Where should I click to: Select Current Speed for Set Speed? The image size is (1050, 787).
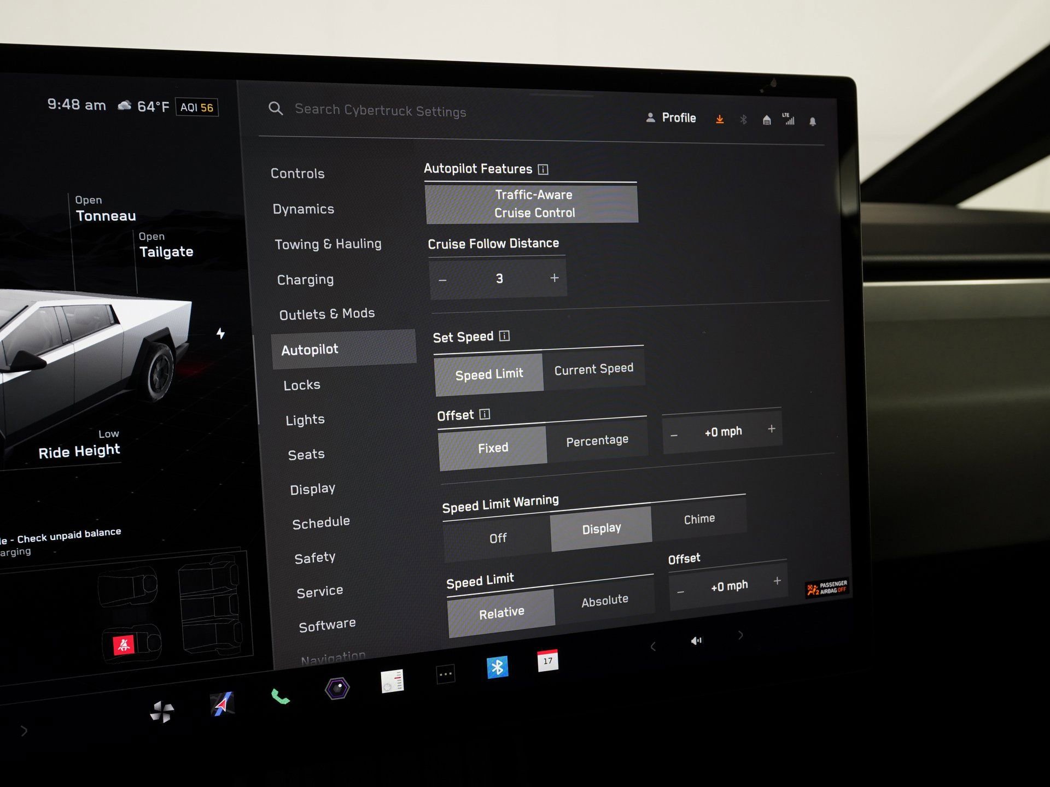(x=593, y=369)
